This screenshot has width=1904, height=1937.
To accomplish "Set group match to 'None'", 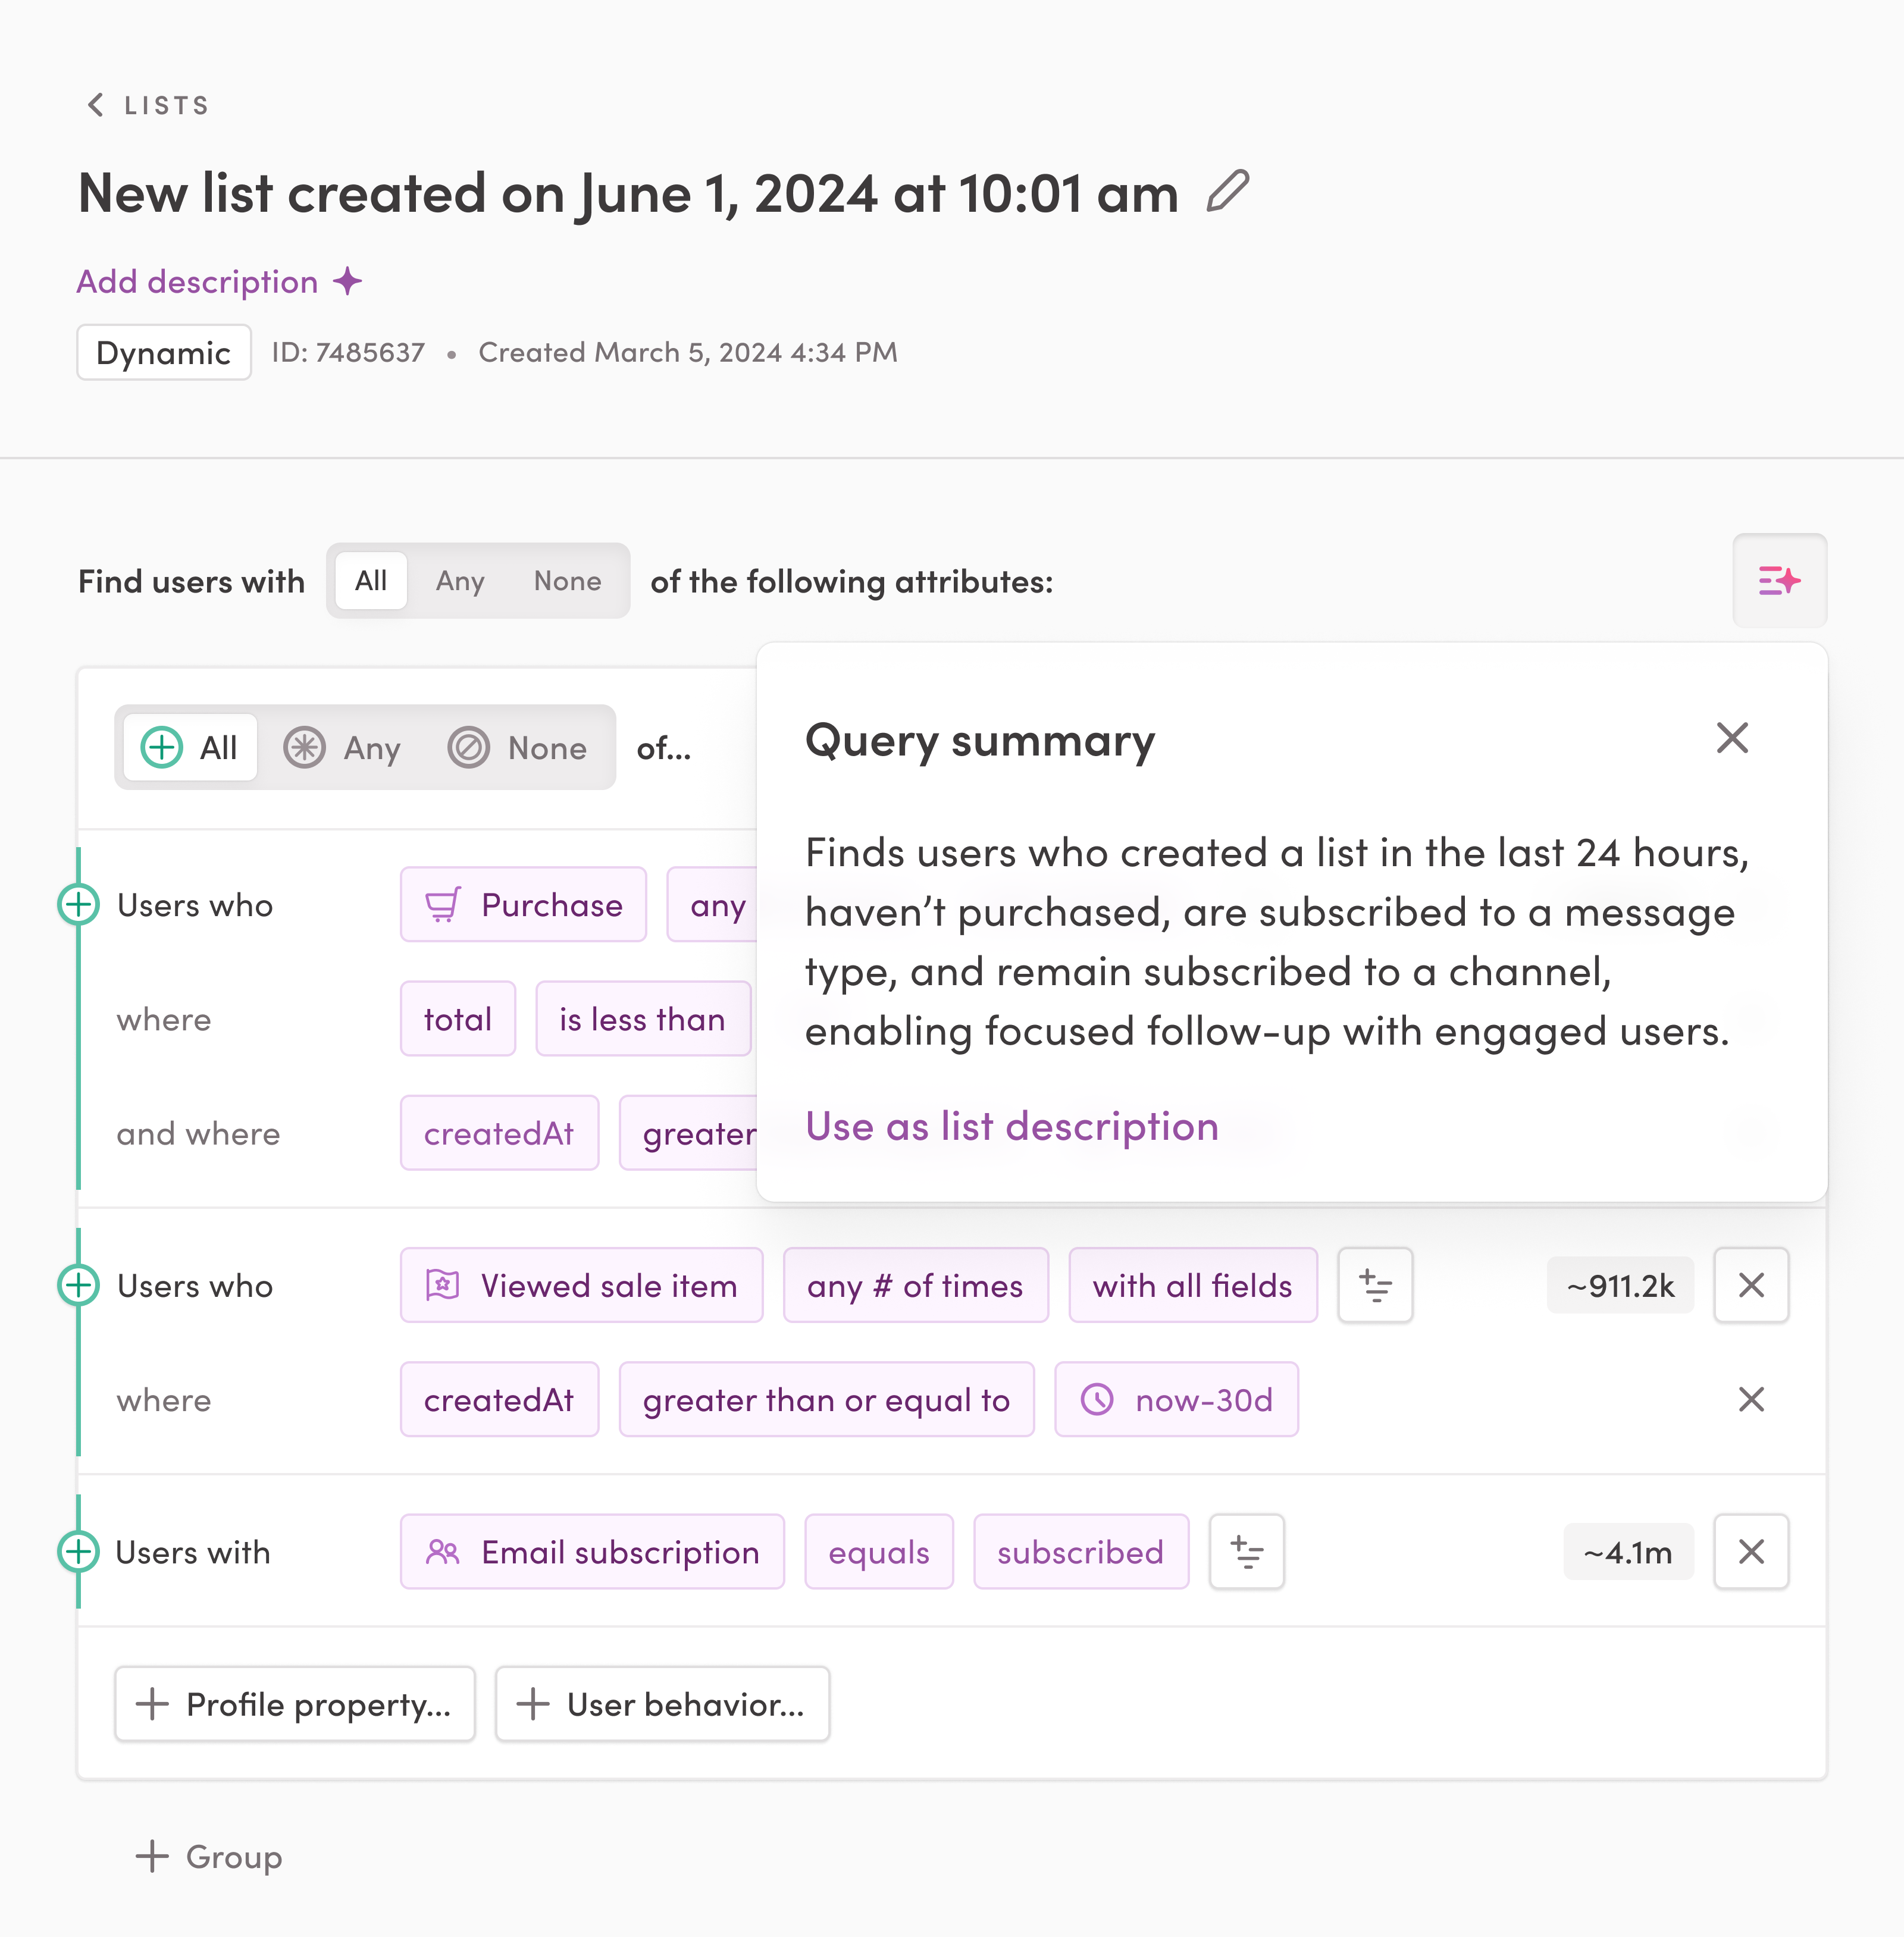I will click(x=517, y=748).
